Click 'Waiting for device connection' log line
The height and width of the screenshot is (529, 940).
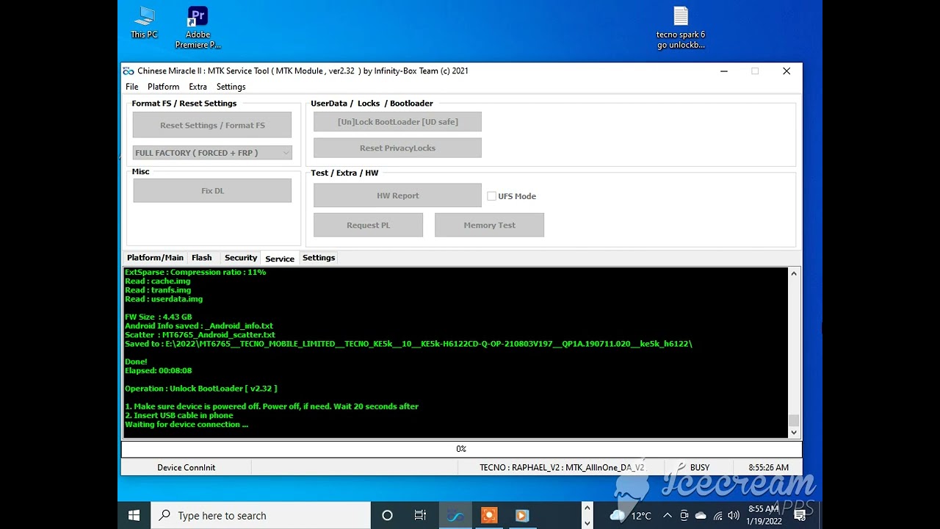187,425
